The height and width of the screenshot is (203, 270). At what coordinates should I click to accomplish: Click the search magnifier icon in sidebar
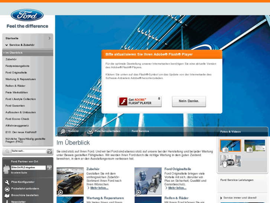click(7, 151)
